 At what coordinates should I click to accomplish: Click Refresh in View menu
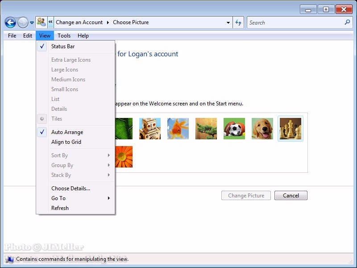point(75,208)
